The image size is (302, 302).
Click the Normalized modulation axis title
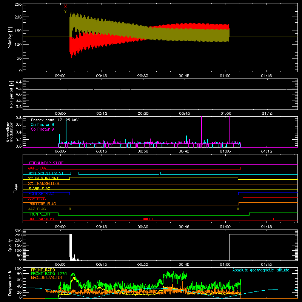tap(9, 132)
